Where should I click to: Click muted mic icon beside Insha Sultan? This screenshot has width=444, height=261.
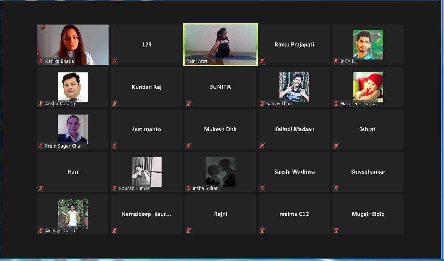click(188, 188)
